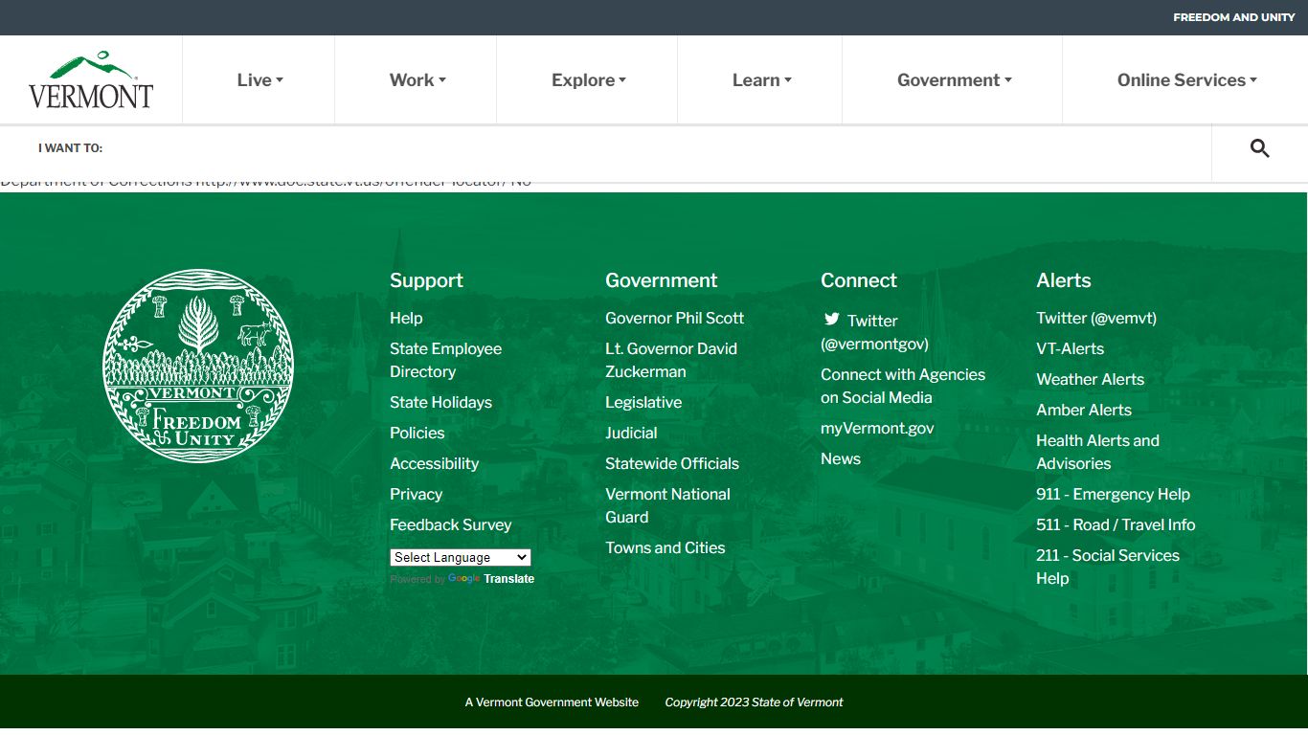Open the Select Language dropdown
The height and width of the screenshot is (735, 1308).
pyautogui.click(x=460, y=557)
